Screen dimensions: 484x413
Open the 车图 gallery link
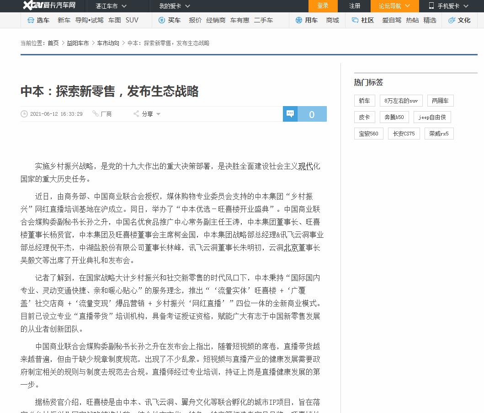pyautogui.click(x=115, y=21)
